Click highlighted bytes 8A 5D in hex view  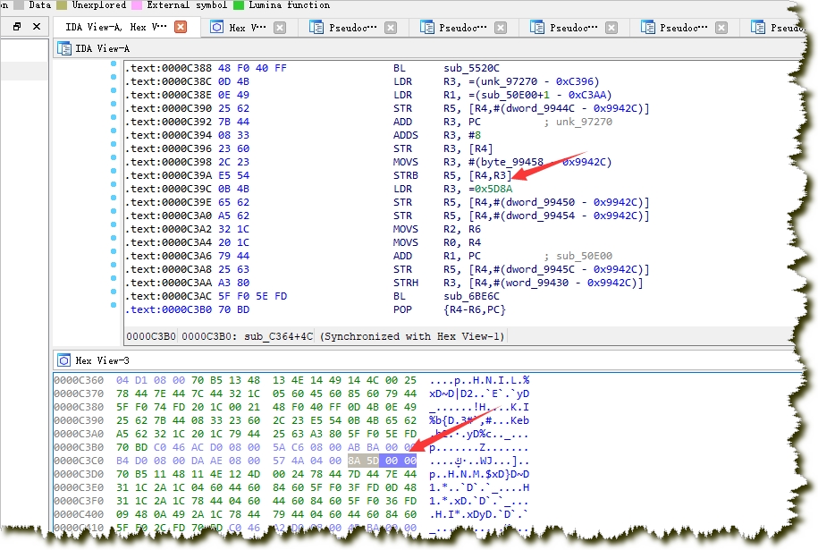coord(364,461)
